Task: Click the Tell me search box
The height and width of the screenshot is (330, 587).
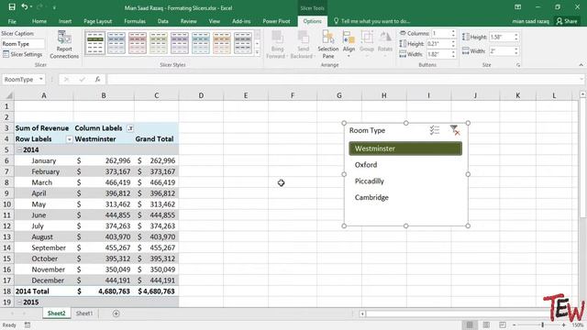Action: 371,21
